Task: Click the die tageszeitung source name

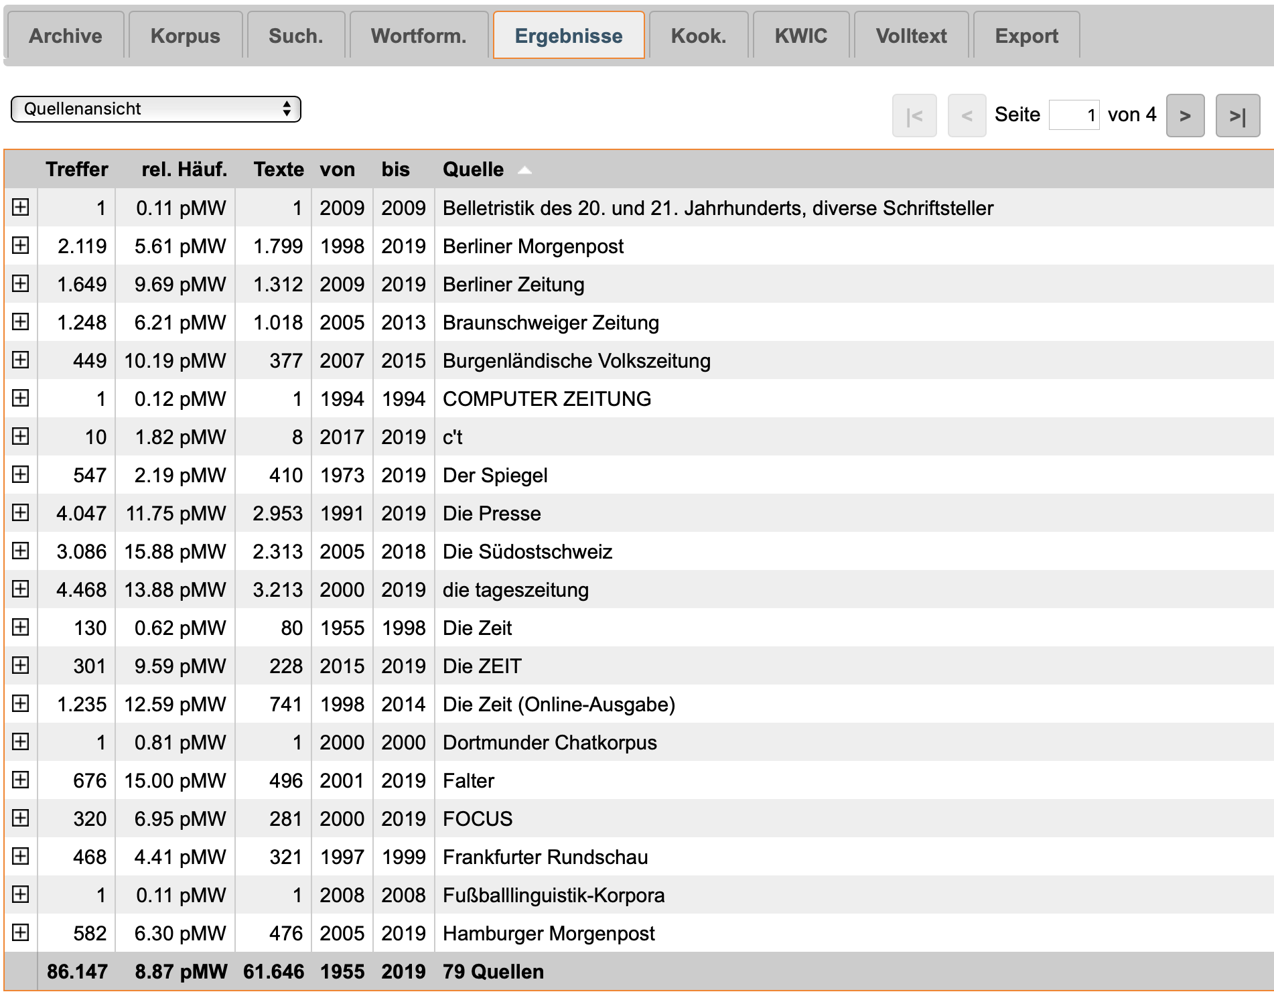Action: coord(516,590)
